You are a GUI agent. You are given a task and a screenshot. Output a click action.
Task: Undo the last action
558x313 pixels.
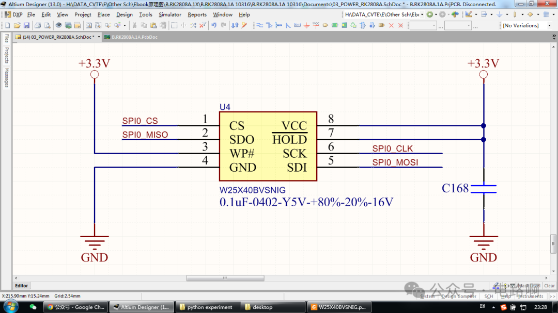click(214, 26)
